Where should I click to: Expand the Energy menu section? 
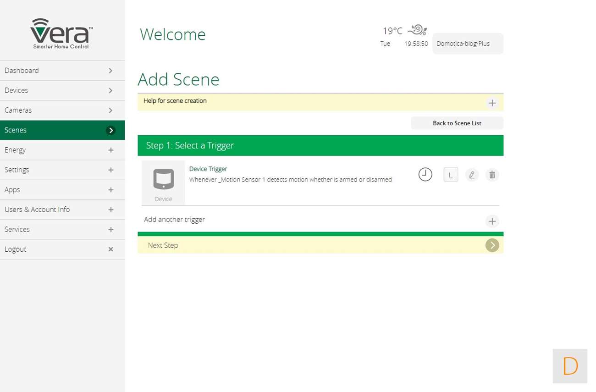62,150
